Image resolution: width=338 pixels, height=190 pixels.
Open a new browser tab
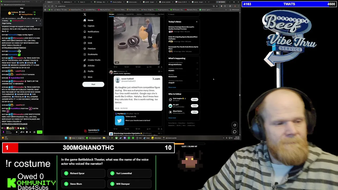tap(209, 2)
